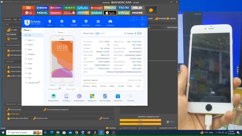Screen dimensions: 242x136
Task: Click the Online Query link
Action: click(x=137, y=42)
